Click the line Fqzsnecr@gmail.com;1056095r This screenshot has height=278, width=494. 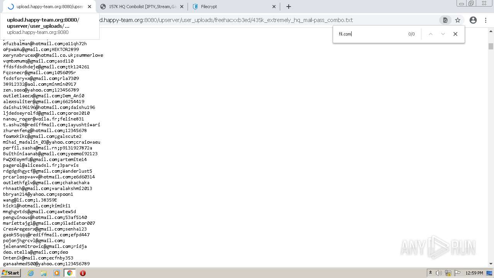click(39, 73)
